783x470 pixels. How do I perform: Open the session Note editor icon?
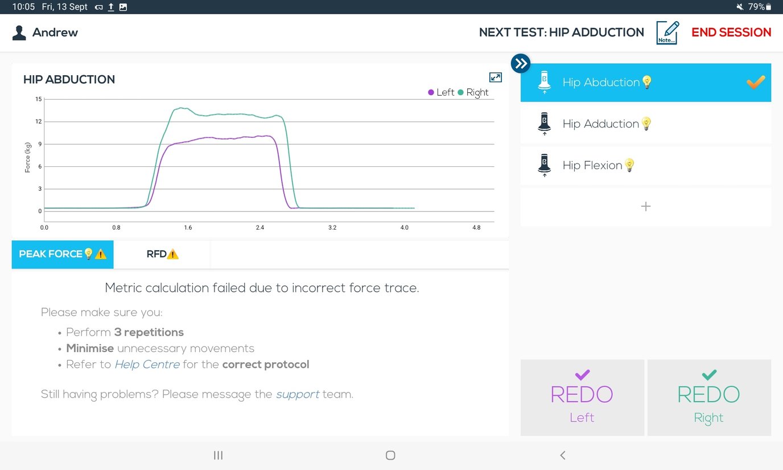[666, 32]
